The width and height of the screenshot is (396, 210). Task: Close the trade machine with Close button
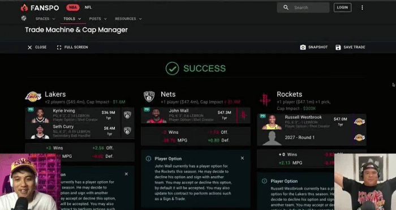pyautogui.click(x=37, y=47)
